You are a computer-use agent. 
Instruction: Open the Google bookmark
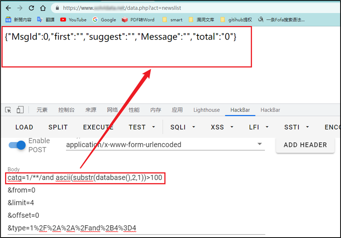[x=104, y=20]
